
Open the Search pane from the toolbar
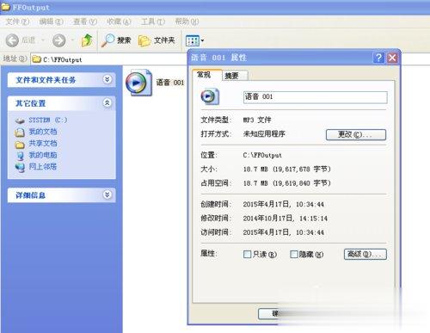[x=116, y=40]
